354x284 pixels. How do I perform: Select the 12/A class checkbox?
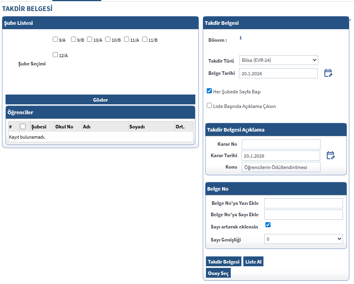tap(56, 55)
